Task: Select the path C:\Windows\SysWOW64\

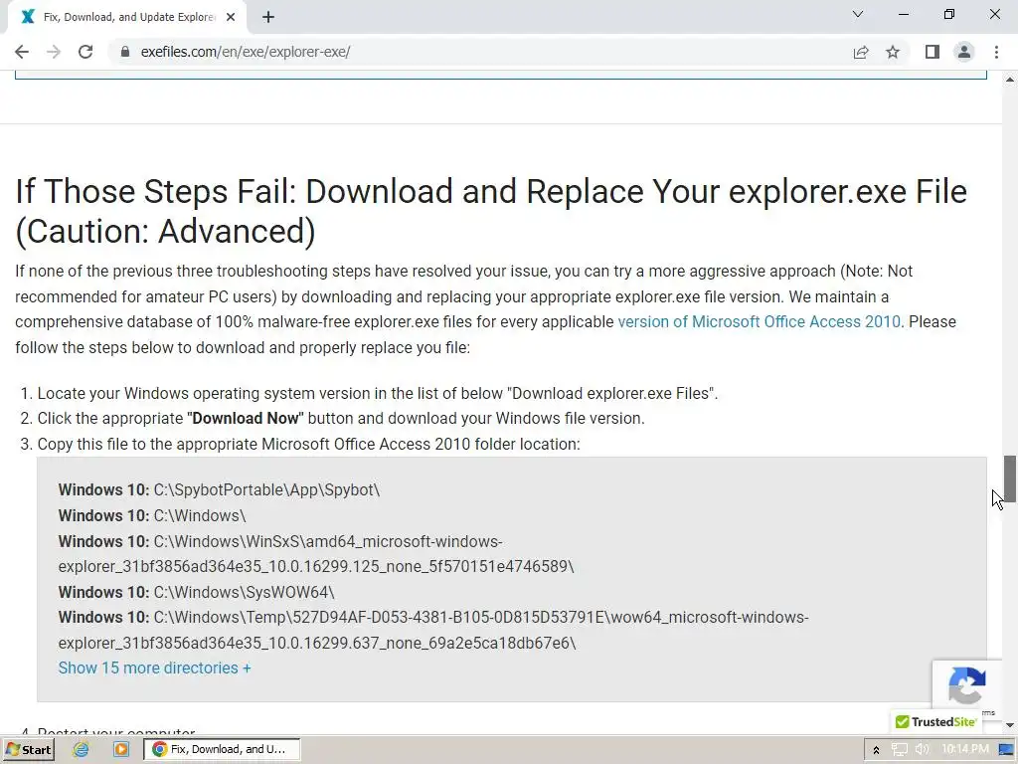Action: pos(244,592)
